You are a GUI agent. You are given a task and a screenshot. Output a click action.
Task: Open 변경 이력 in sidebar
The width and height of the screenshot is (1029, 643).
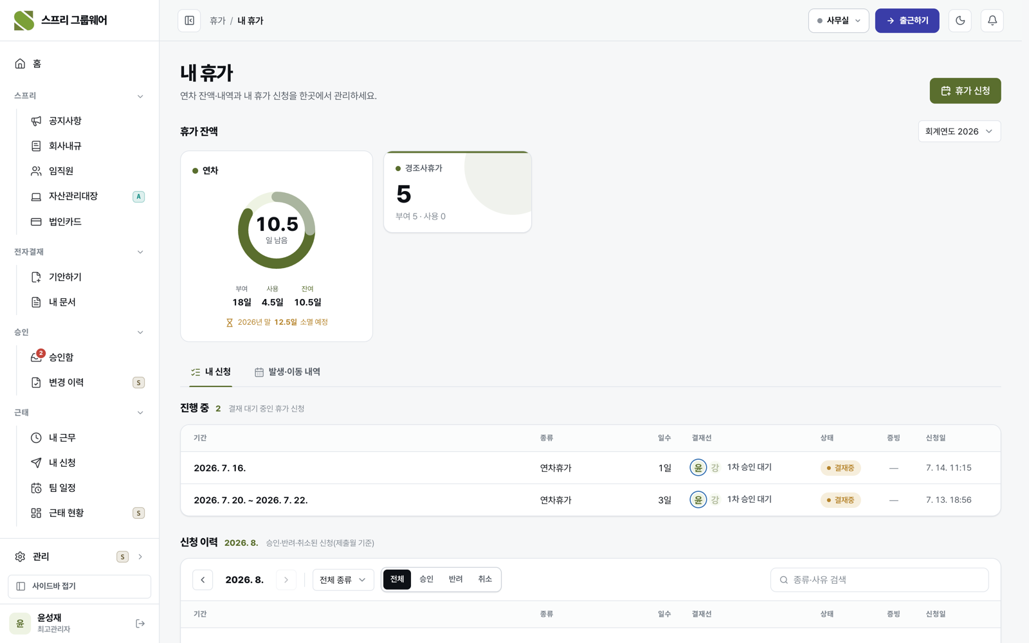click(x=87, y=383)
